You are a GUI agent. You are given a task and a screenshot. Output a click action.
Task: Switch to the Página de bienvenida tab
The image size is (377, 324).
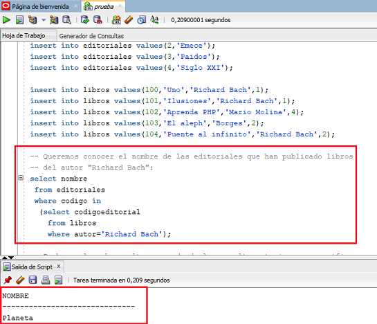(40, 6)
